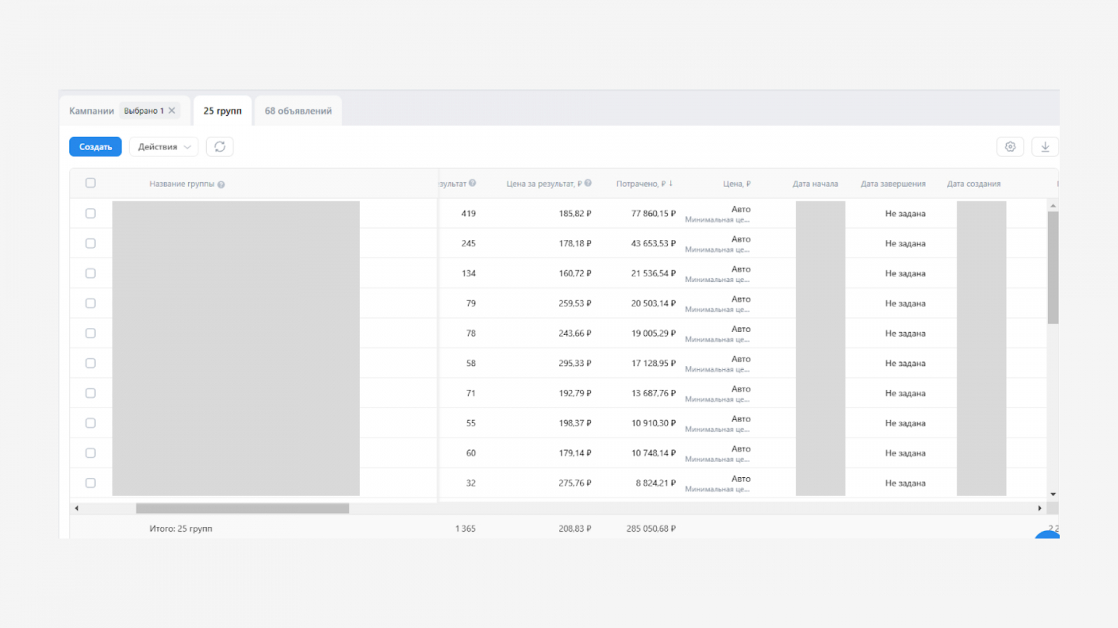Sort by the Название группы column header
Screen dimensions: 1118x628
(x=182, y=184)
